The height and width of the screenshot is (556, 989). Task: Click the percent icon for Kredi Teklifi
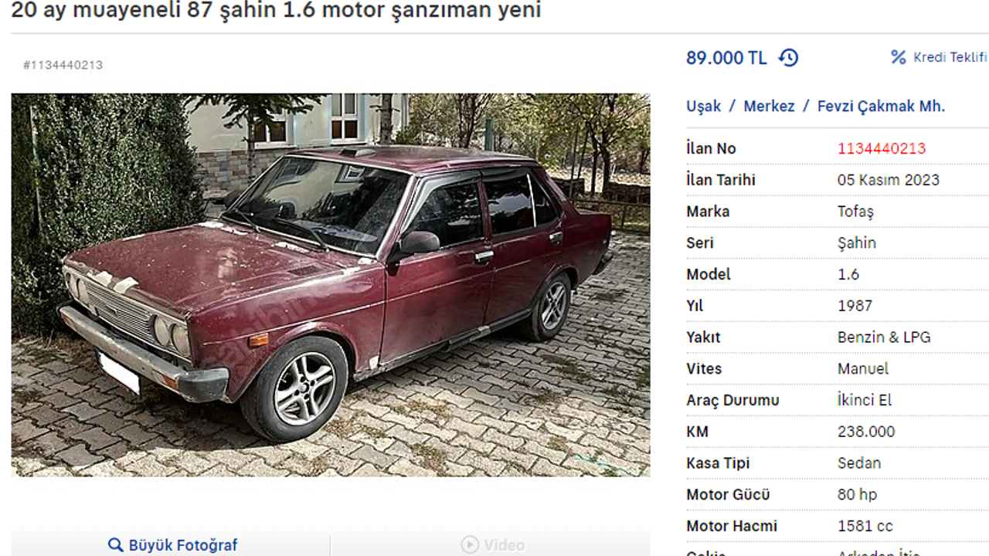898,57
